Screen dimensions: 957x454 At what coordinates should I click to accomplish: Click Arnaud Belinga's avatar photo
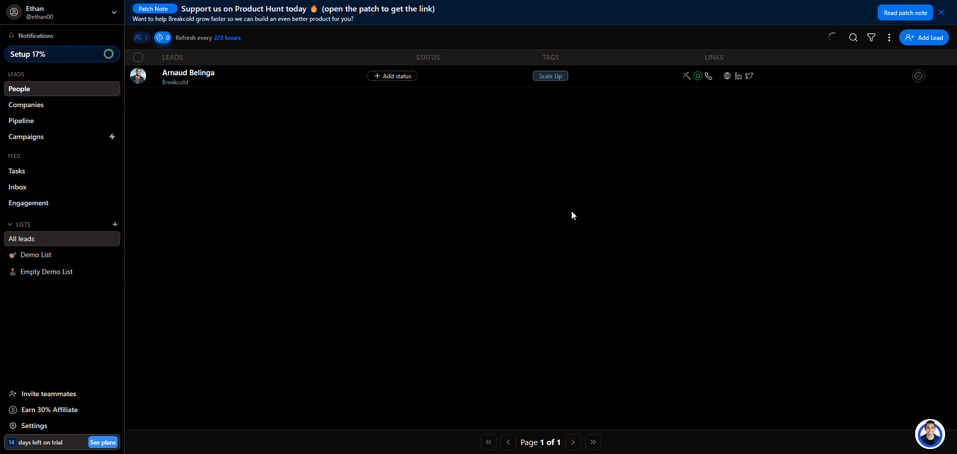click(138, 76)
